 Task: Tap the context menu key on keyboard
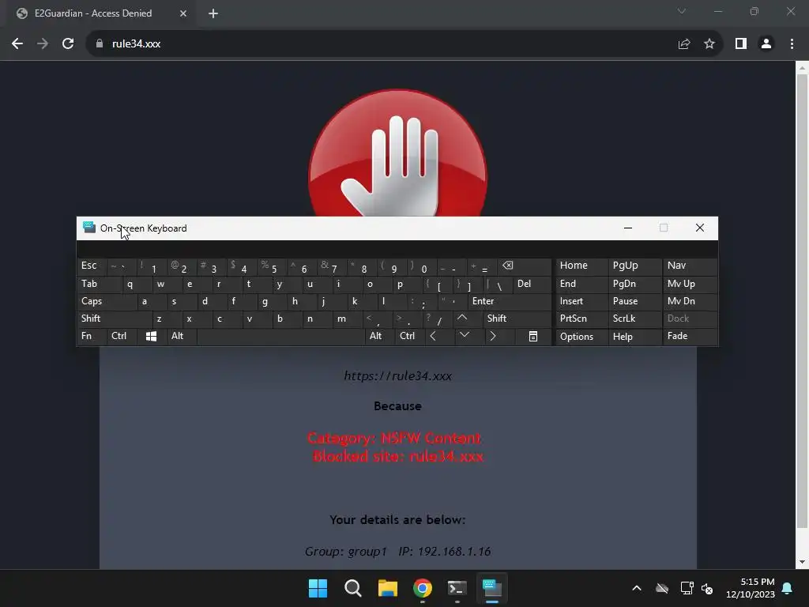click(533, 336)
